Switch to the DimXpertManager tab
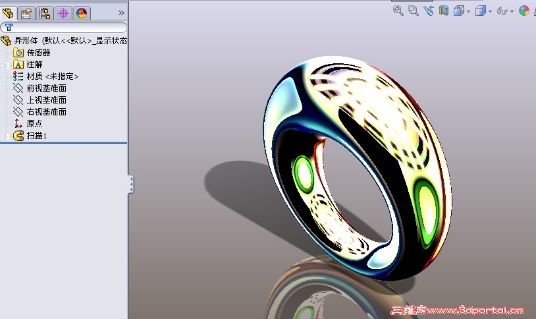The image size is (536, 319). click(63, 13)
